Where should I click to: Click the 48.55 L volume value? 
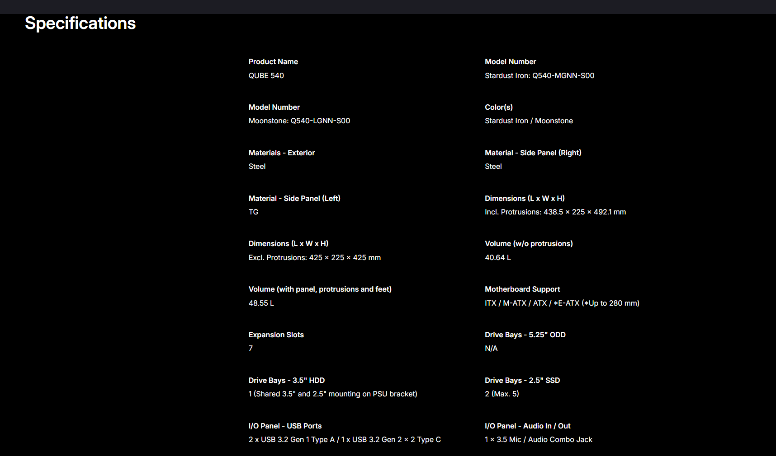click(261, 303)
